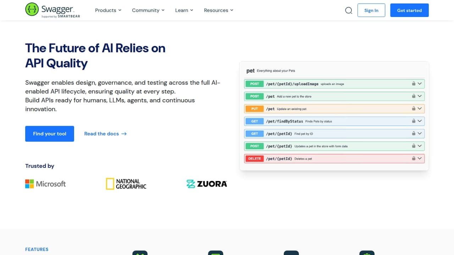Expand the "Updates a pet in the store" chevron
The image size is (454, 255).
click(x=420, y=146)
